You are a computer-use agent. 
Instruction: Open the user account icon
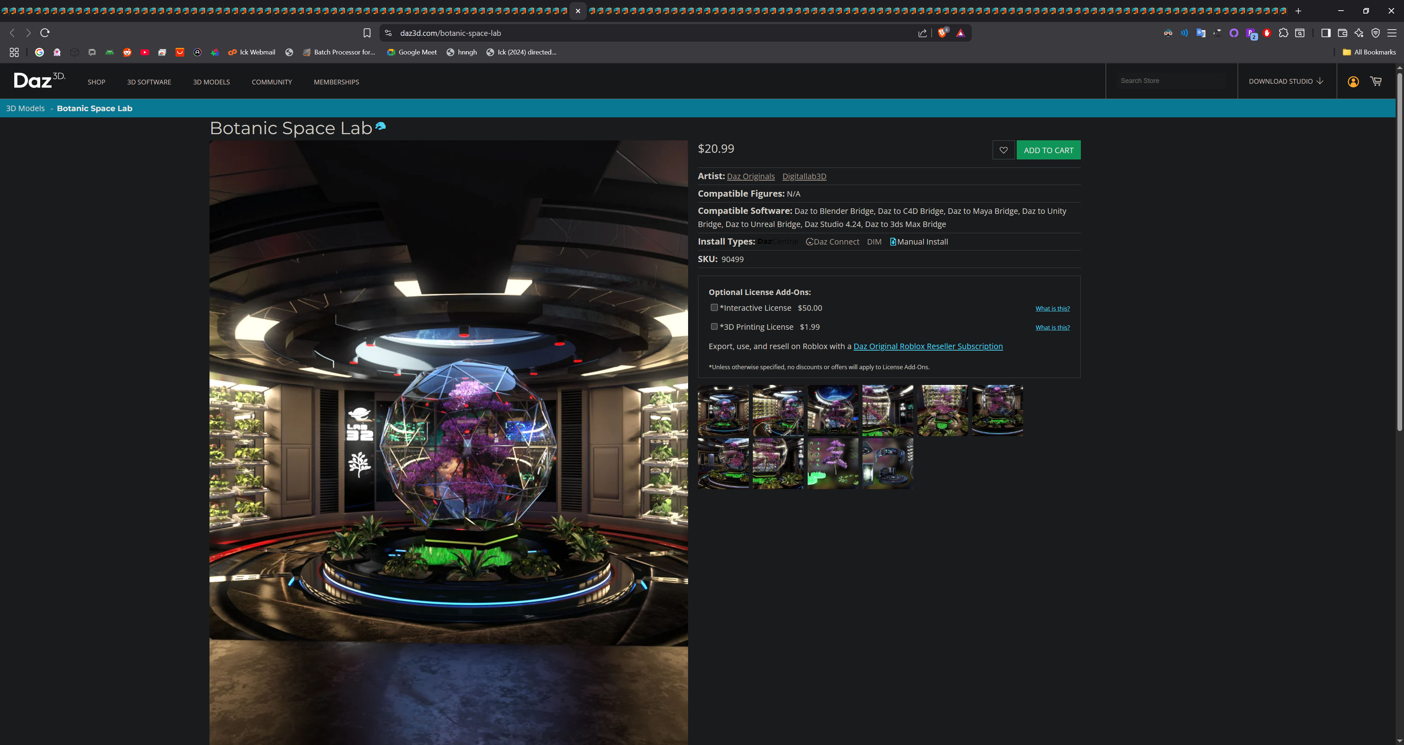coord(1353,82)
